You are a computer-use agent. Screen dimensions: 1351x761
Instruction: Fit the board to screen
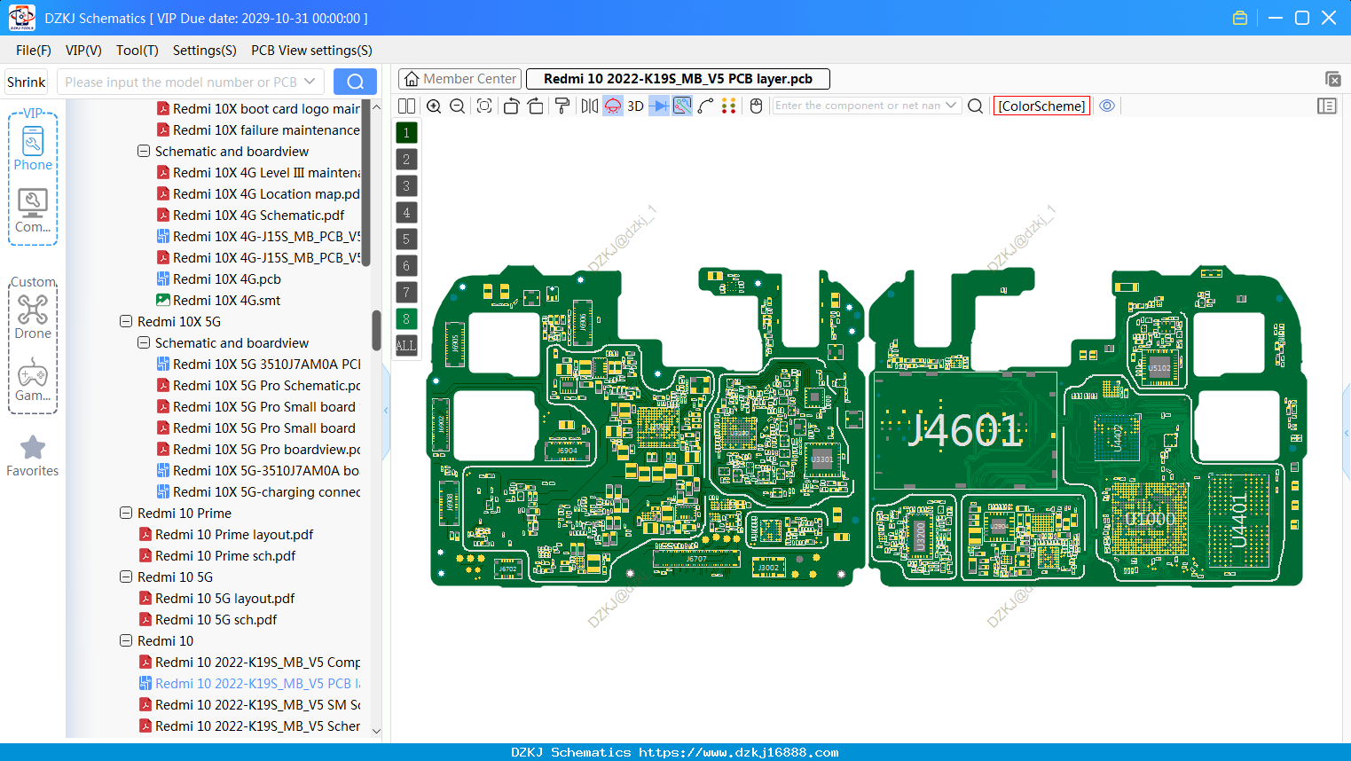[484, 106]
